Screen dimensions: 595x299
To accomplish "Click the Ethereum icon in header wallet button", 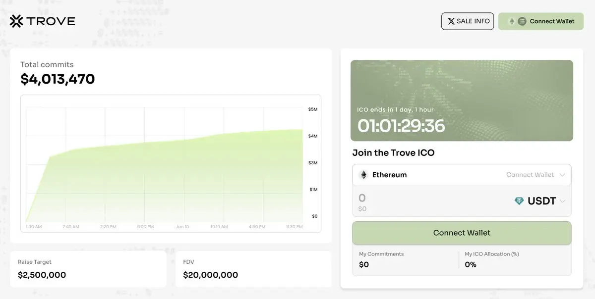I will point(512,21).
